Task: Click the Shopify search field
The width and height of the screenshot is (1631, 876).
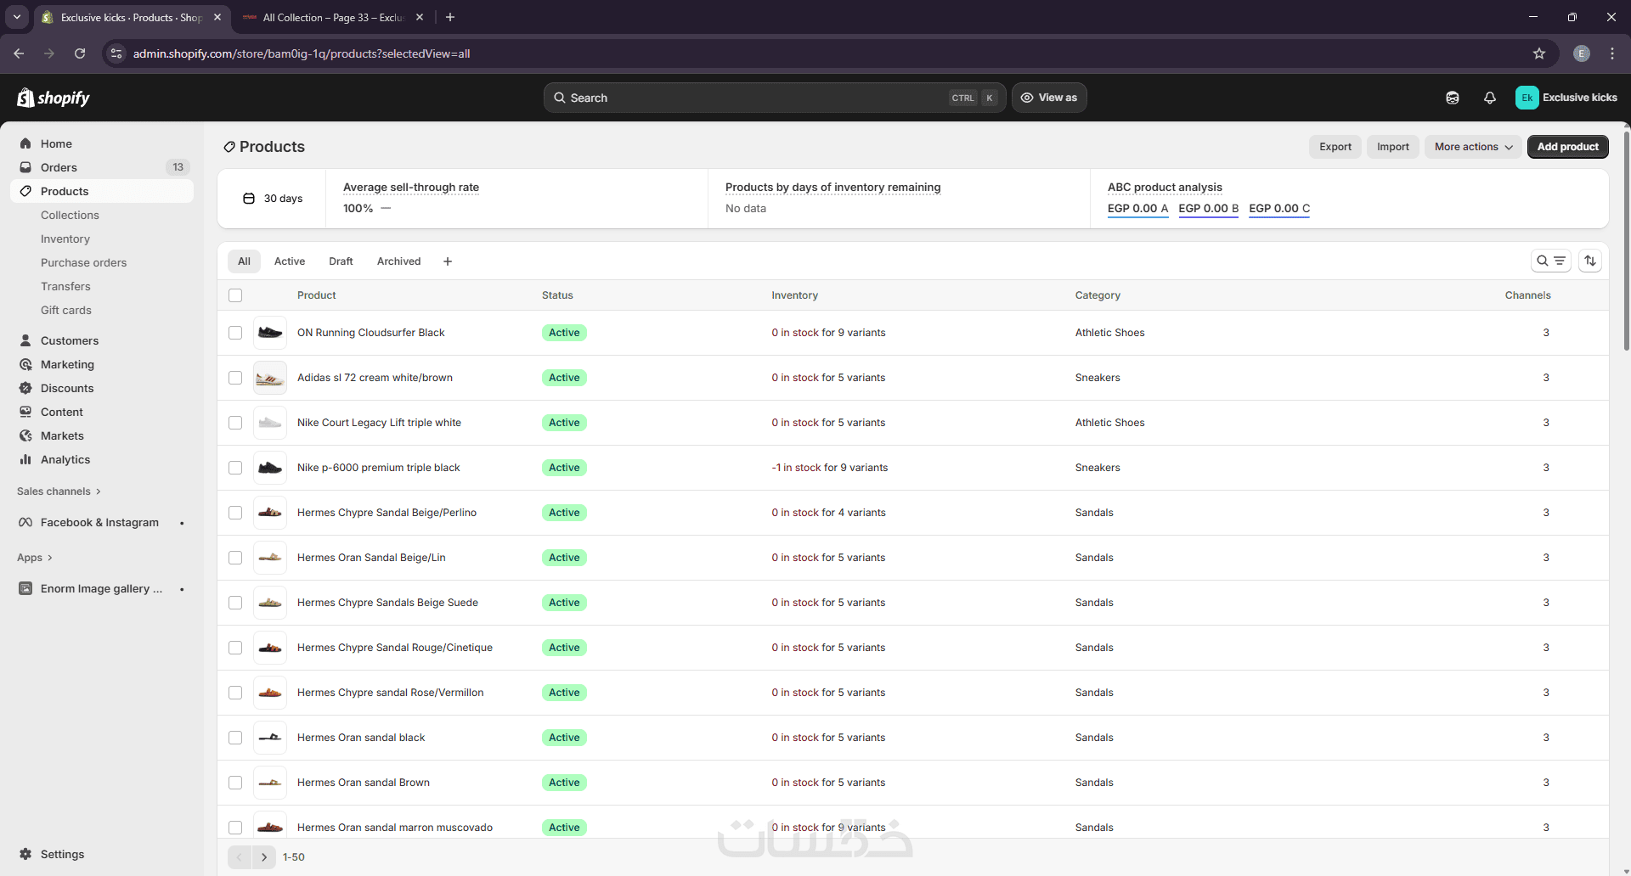Action: [x=775, y=98]
